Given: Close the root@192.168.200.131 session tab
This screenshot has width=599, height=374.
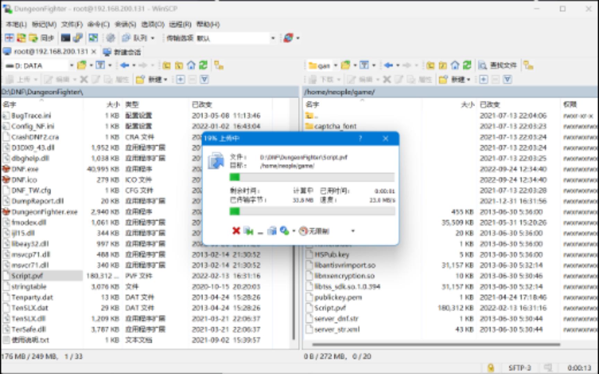Looking at the screenshot, I should point(94,52).
